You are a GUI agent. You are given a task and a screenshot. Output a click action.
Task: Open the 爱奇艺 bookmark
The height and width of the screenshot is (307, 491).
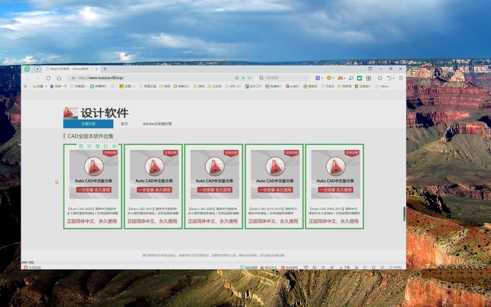click(x=310, y=86)
